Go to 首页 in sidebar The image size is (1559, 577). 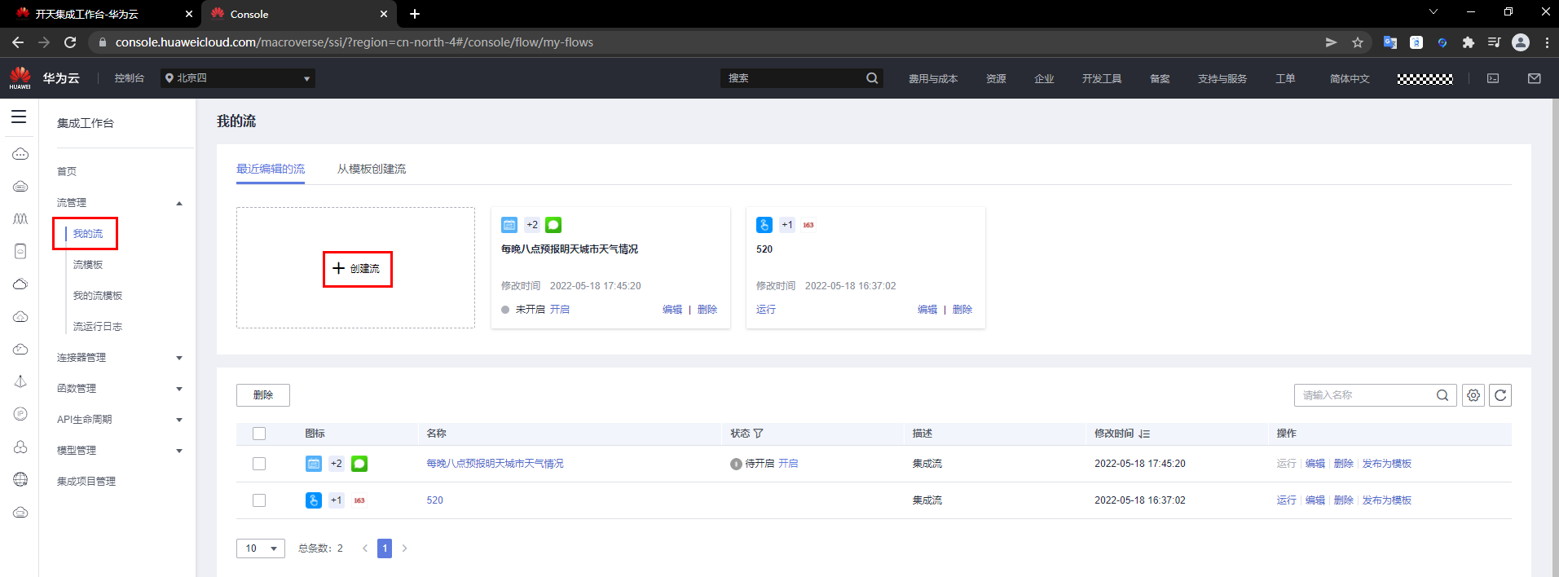67,172
